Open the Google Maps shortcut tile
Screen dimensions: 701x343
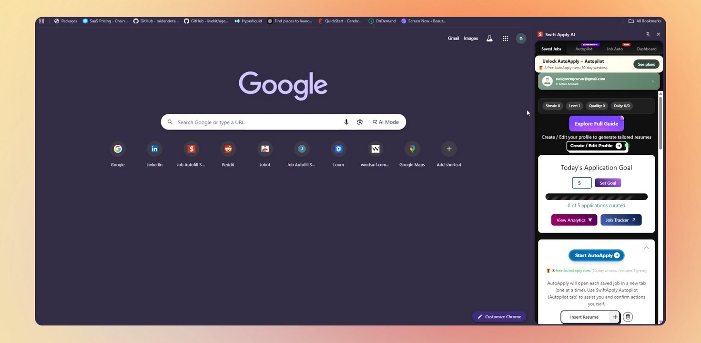[x=412, y=155]
